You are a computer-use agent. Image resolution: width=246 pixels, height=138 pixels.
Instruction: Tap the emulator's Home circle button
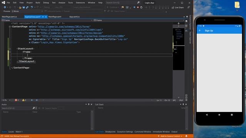(219, 115)
